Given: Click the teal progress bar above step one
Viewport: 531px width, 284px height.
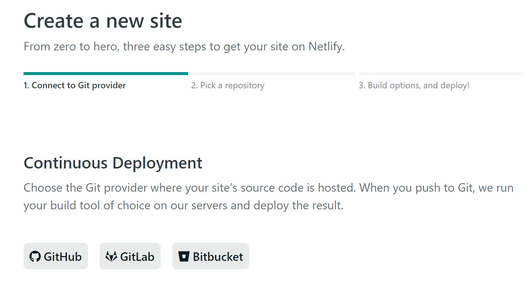Looking at the screenshot, I should 106,74.
